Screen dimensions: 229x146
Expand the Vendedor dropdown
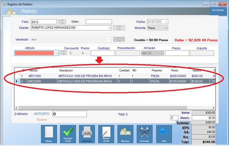click(109, 39)
